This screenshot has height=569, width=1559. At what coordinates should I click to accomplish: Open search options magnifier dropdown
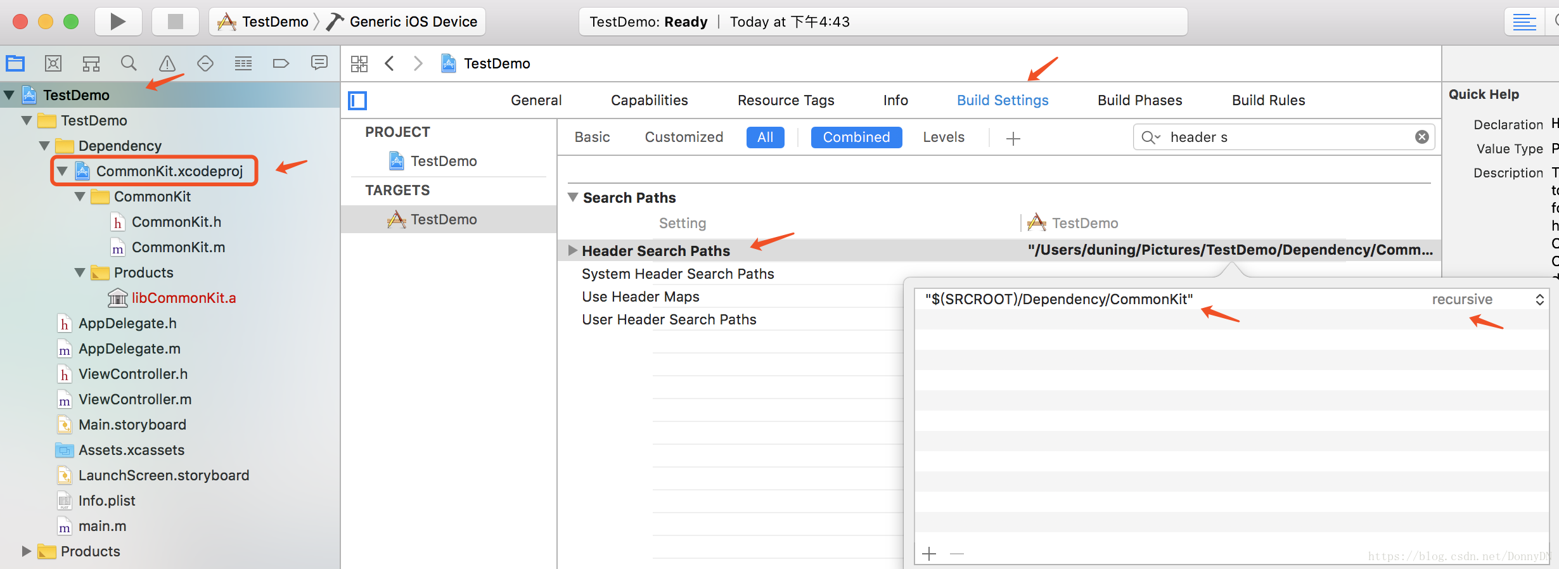click(x=1150, y=137)
